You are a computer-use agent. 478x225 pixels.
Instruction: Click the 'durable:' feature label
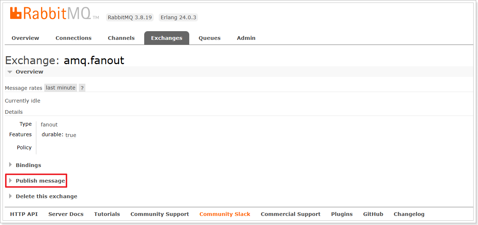pos(52,135)
